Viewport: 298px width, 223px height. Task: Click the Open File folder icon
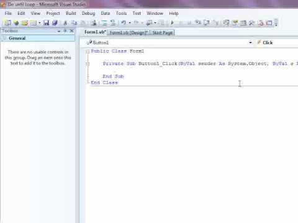25,23
